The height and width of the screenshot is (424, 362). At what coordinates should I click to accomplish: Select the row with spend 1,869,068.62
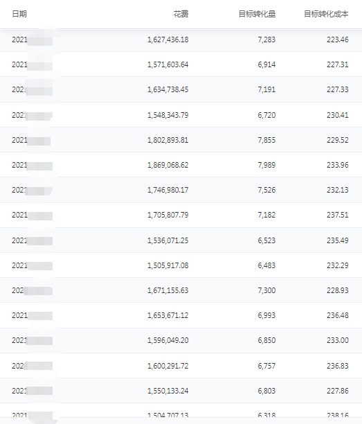(181, 165)
